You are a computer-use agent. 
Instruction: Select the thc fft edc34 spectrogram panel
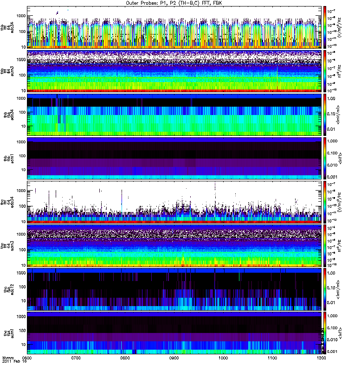(174, 202)
